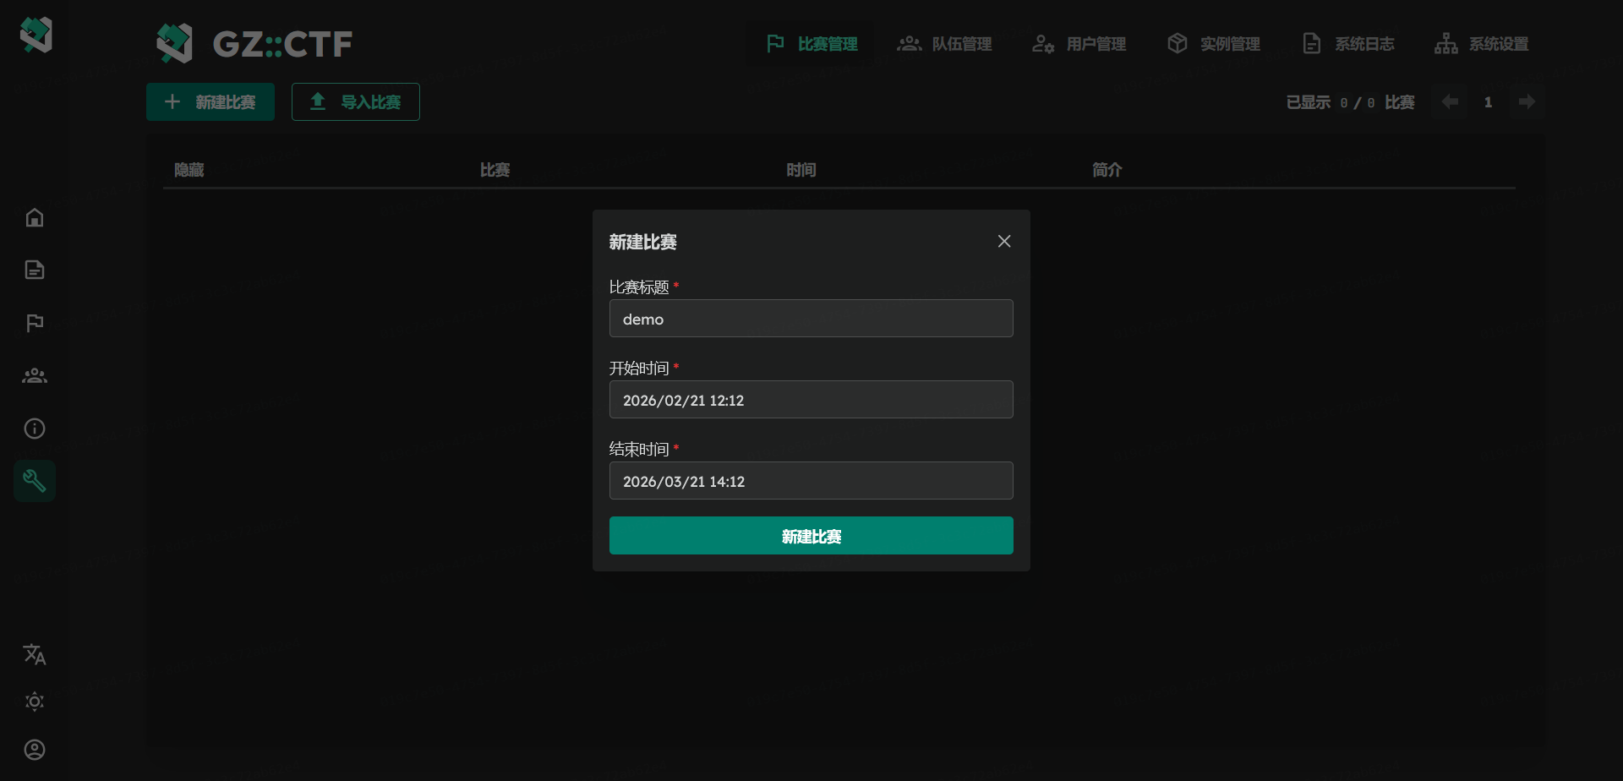The width and height of the screenshot is (1623, 781).
Task: Switch to the 队伍管理 tab
Action: click(x=944, y=44)
